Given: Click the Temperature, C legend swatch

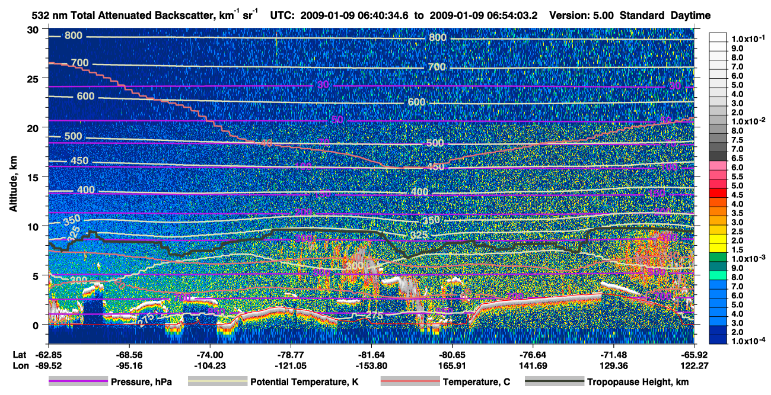Looking at the screenshot, I should 410,382.
